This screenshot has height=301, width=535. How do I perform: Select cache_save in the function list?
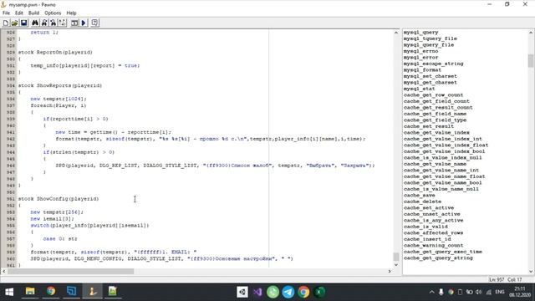point(419,196)
